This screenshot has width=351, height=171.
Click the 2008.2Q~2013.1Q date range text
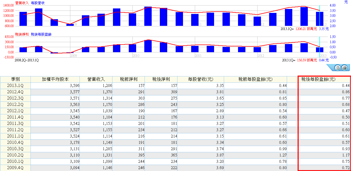pyautogui.click(x=27, y=60)
